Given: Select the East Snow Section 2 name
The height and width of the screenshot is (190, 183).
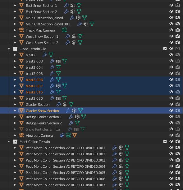Looking at the screenshot, I should point(41,12).
